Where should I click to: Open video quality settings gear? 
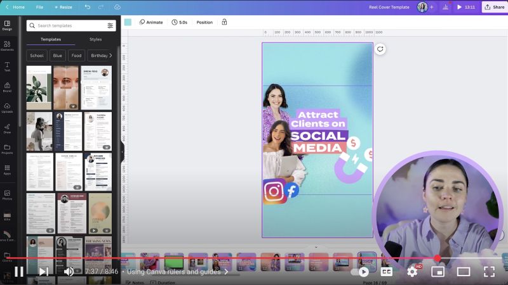412,272
